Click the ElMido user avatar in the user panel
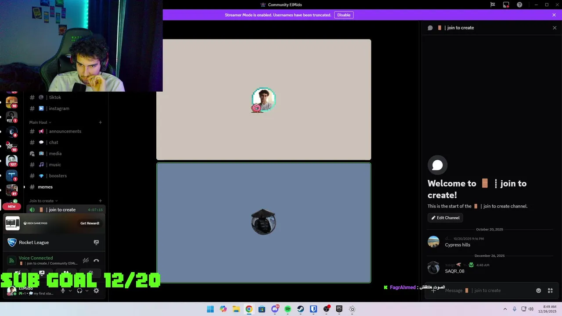Screen dimensions: 562x316 pos(11,291)
